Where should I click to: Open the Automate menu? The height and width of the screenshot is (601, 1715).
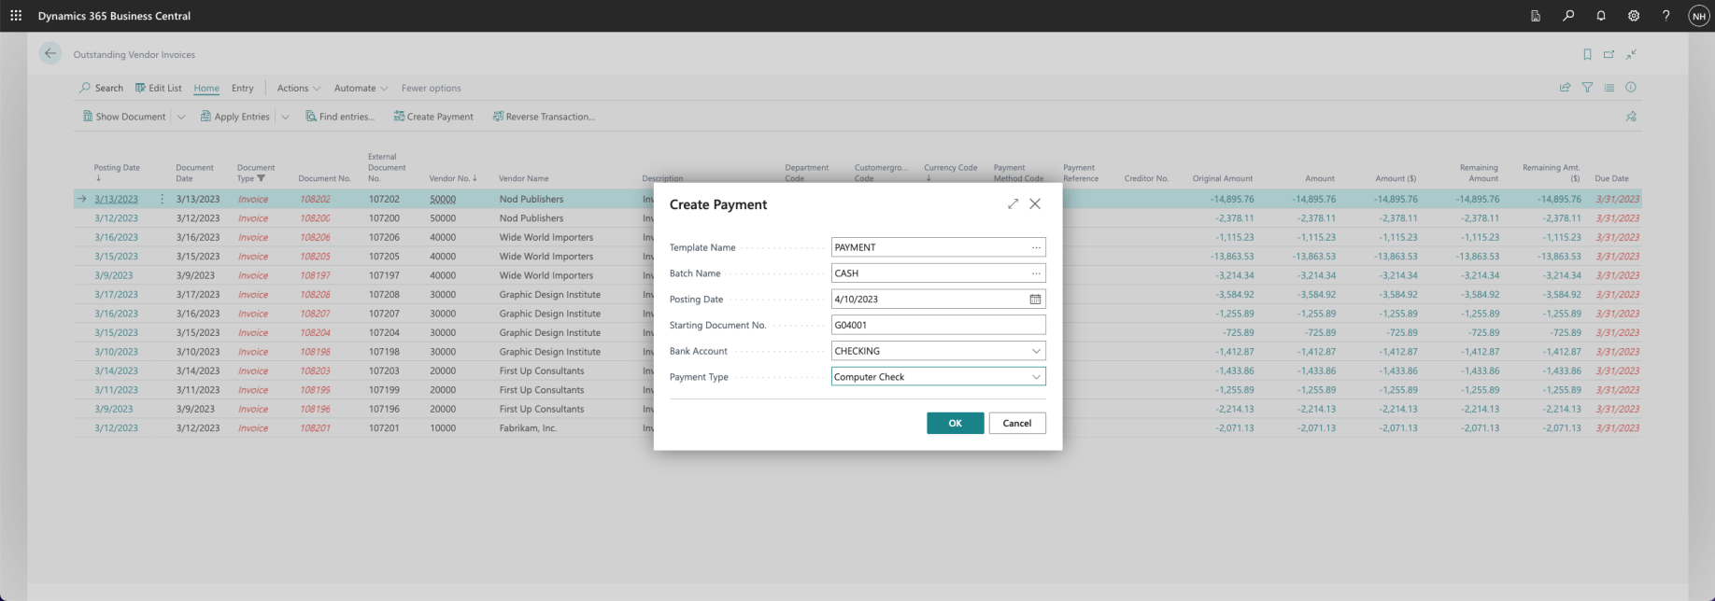361,88
